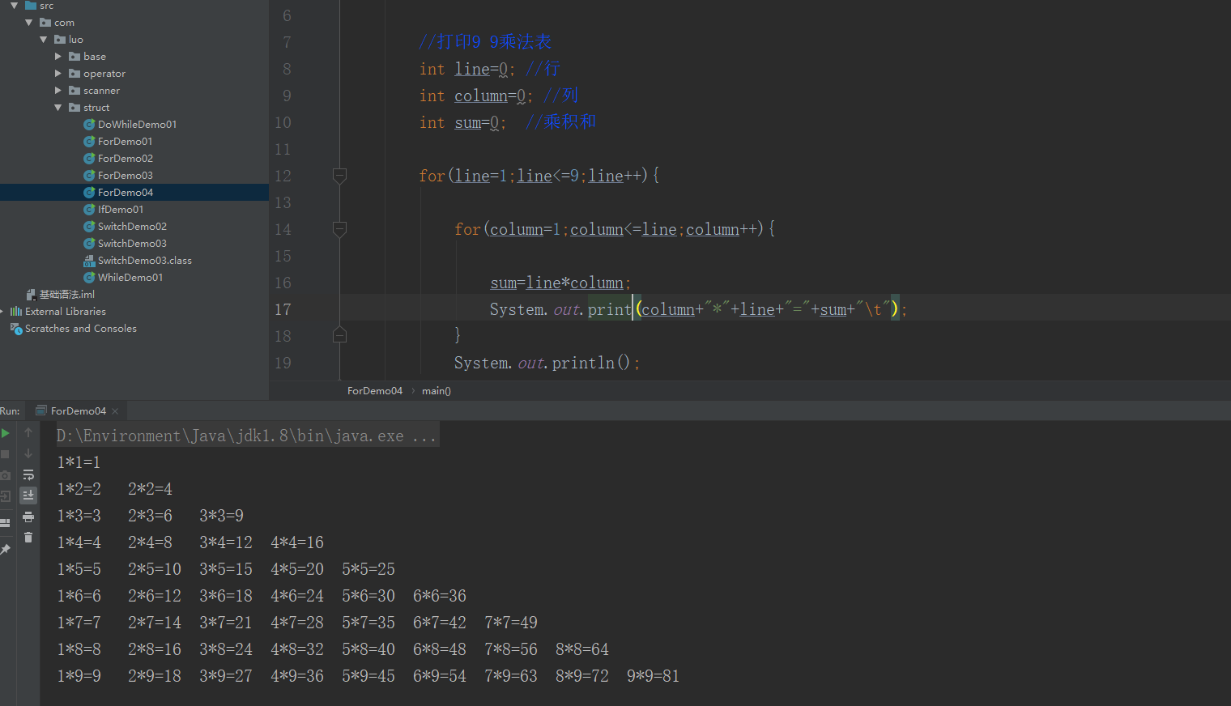The image size is (1231, 706).
Task: Rerun ForDemo04 with the green play icon
Action: point(6,433)
